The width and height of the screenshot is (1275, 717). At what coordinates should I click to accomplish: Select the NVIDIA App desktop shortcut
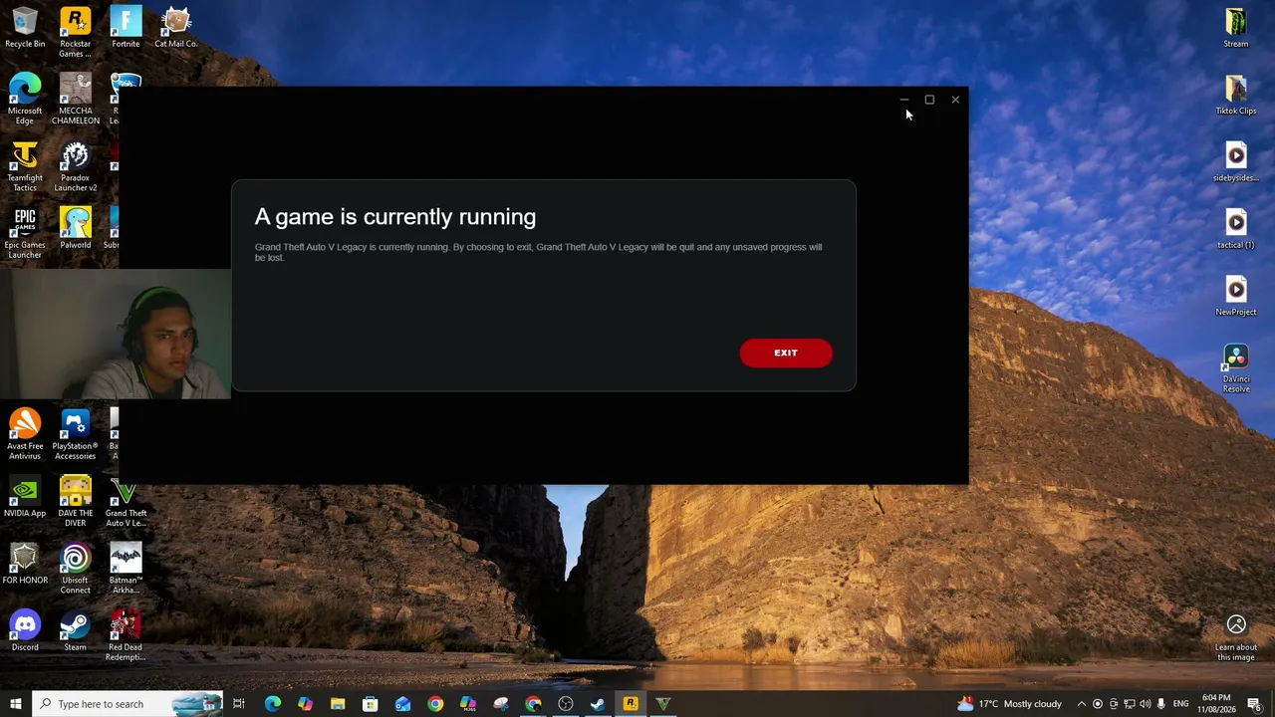click(25, 498)
